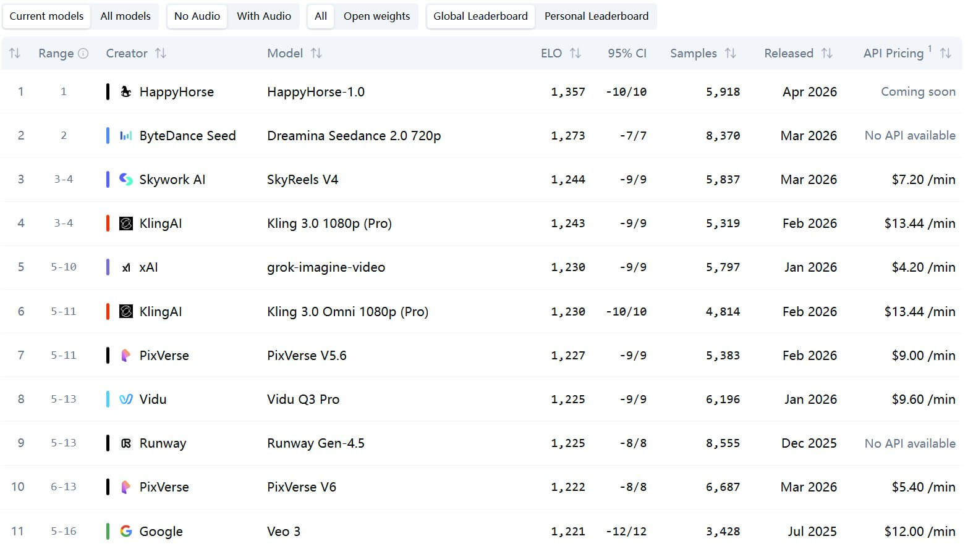Click the xAI logo icon
This screenshot has height=552, width=968.
click(125, 267)
